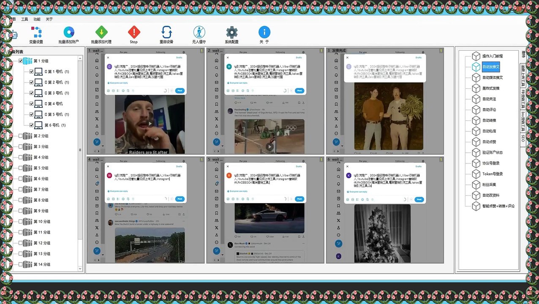Click the 重启设备 restart icon
This screenshot has width=539, height=304.
(166, 32)
